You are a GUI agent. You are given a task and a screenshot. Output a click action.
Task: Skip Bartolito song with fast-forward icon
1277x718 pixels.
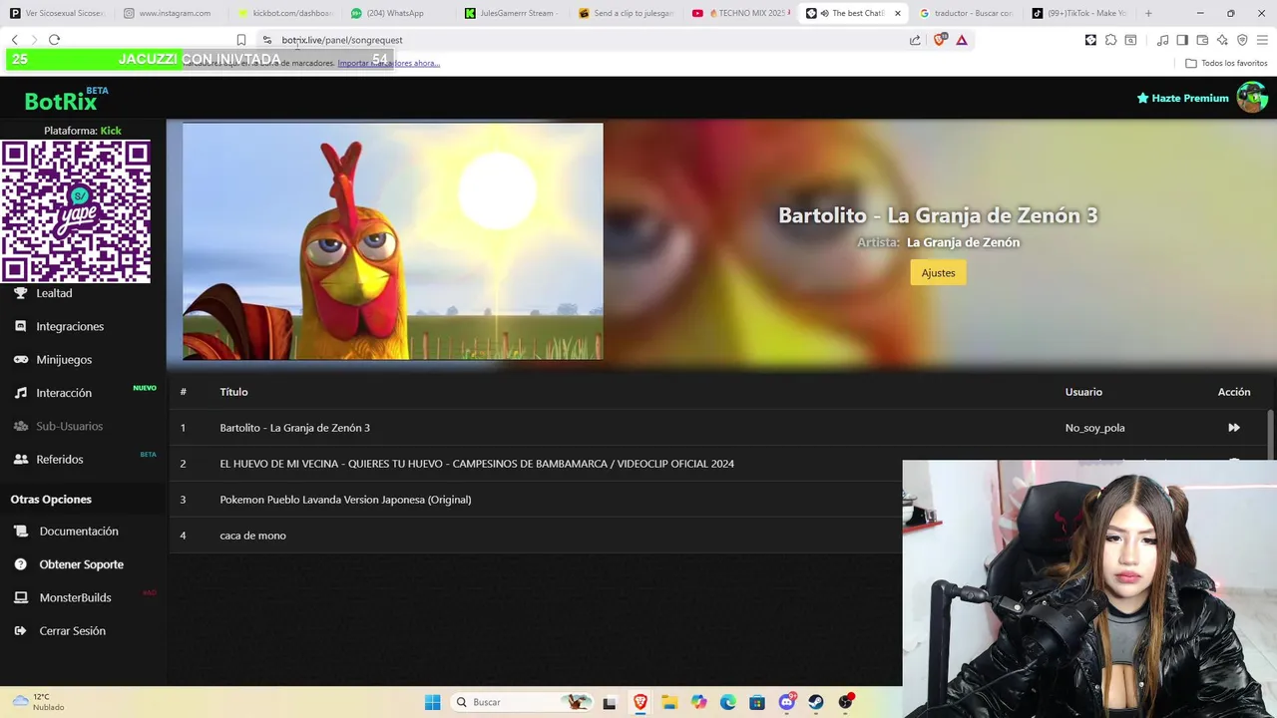[x=1234, y=428]
